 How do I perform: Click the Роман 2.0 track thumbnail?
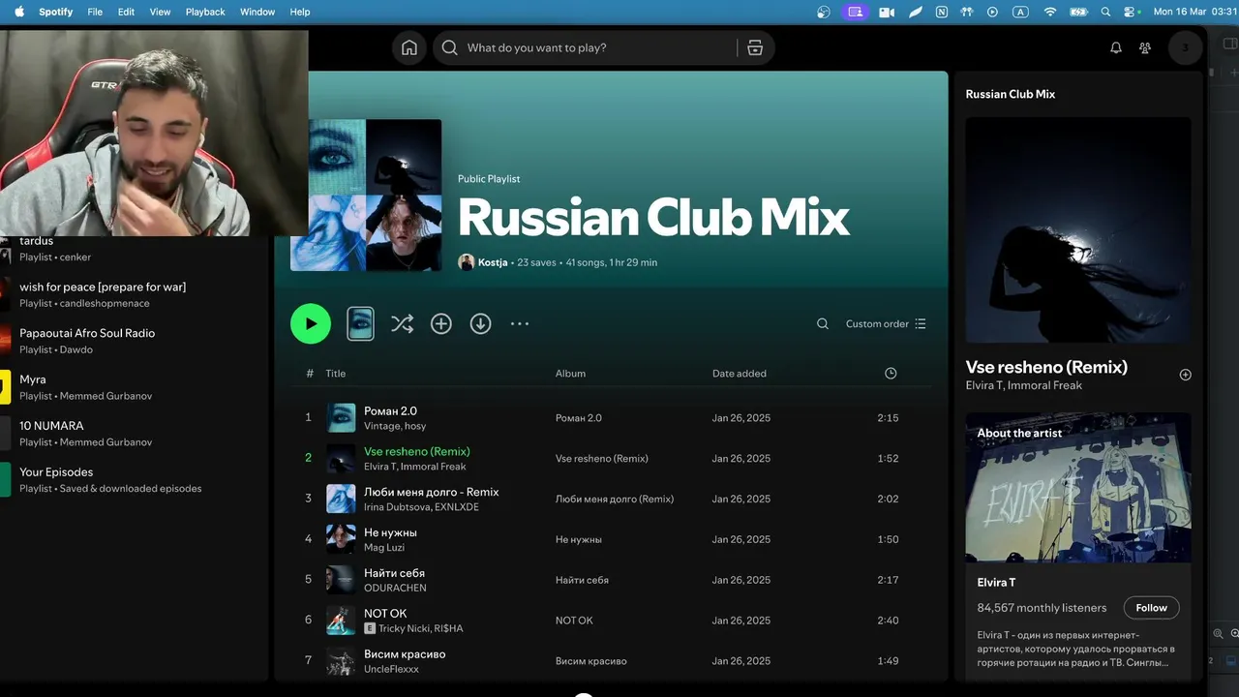pyautogui.click(x=341, y=418)
